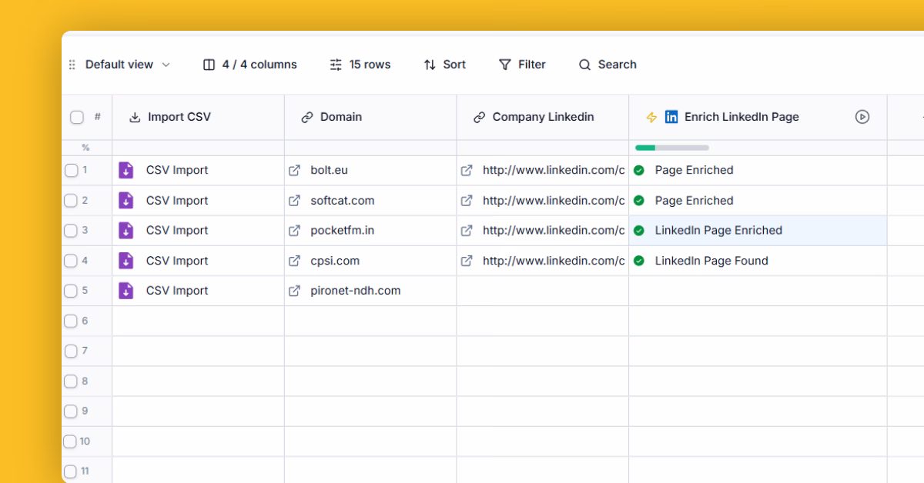Select the checkbox for row 10
The image size is (924, 483).
71,441
